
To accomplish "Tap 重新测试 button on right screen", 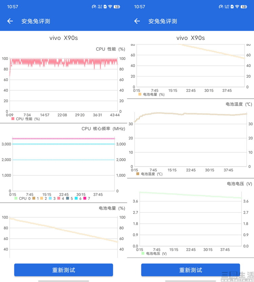I will [x=190, y=270].
